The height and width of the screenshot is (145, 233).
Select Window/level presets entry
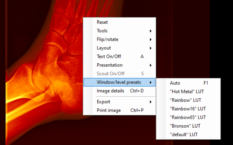point(120,82)
